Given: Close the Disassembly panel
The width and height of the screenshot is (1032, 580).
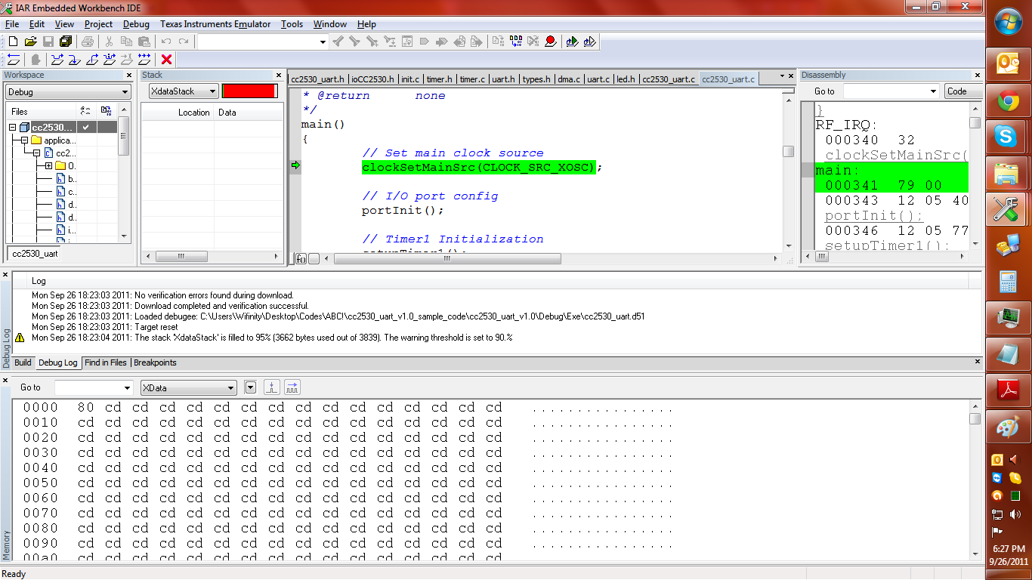Looking at the screenshot, I should (x=978, y=76).
